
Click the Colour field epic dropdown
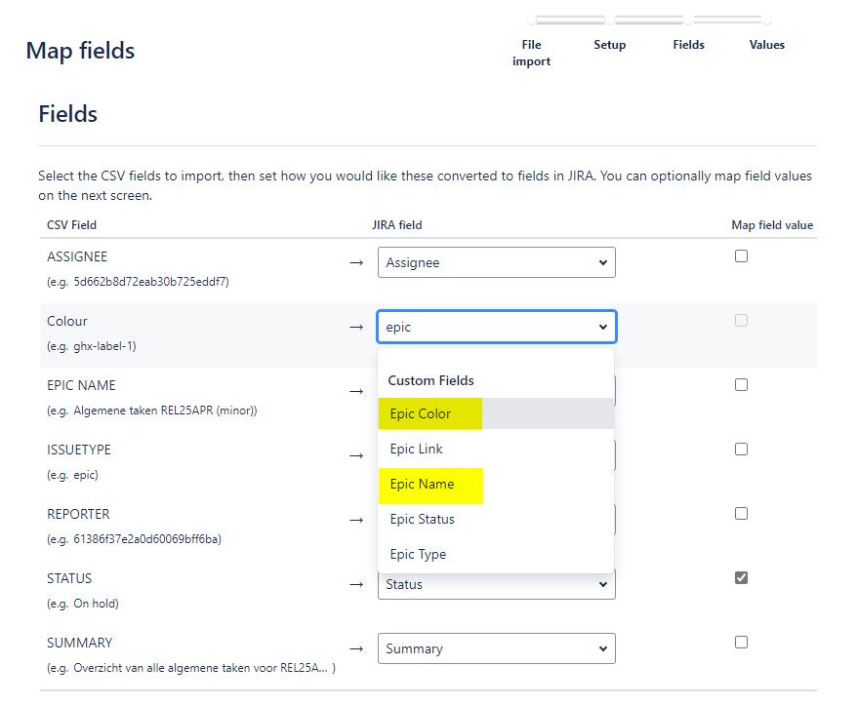496,327
